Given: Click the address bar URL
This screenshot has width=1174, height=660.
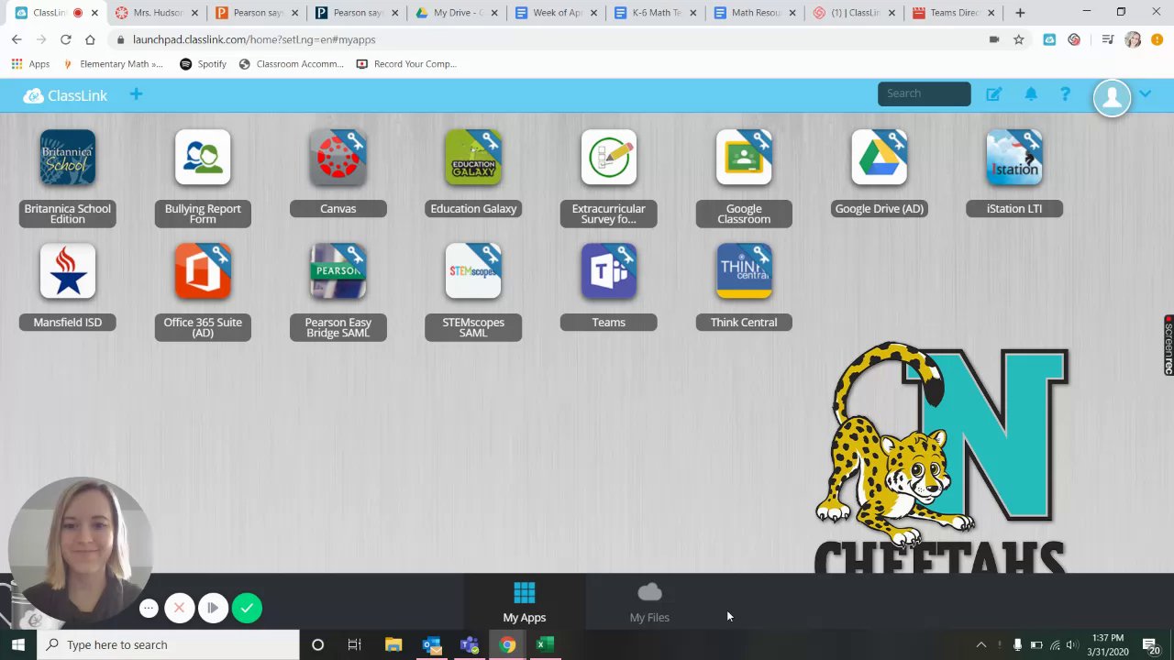Looking at the screenshot, I should 254,39.
